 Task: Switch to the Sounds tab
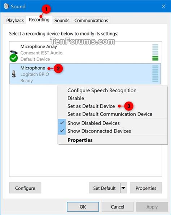pyautogui.click(x=62, y=21)
